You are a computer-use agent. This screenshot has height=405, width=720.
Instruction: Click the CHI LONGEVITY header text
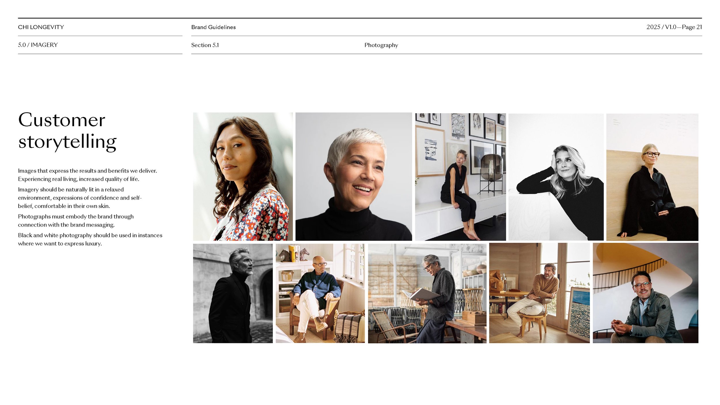pos(41,27)
